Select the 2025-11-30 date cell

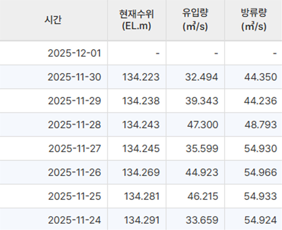click(74, 77)
